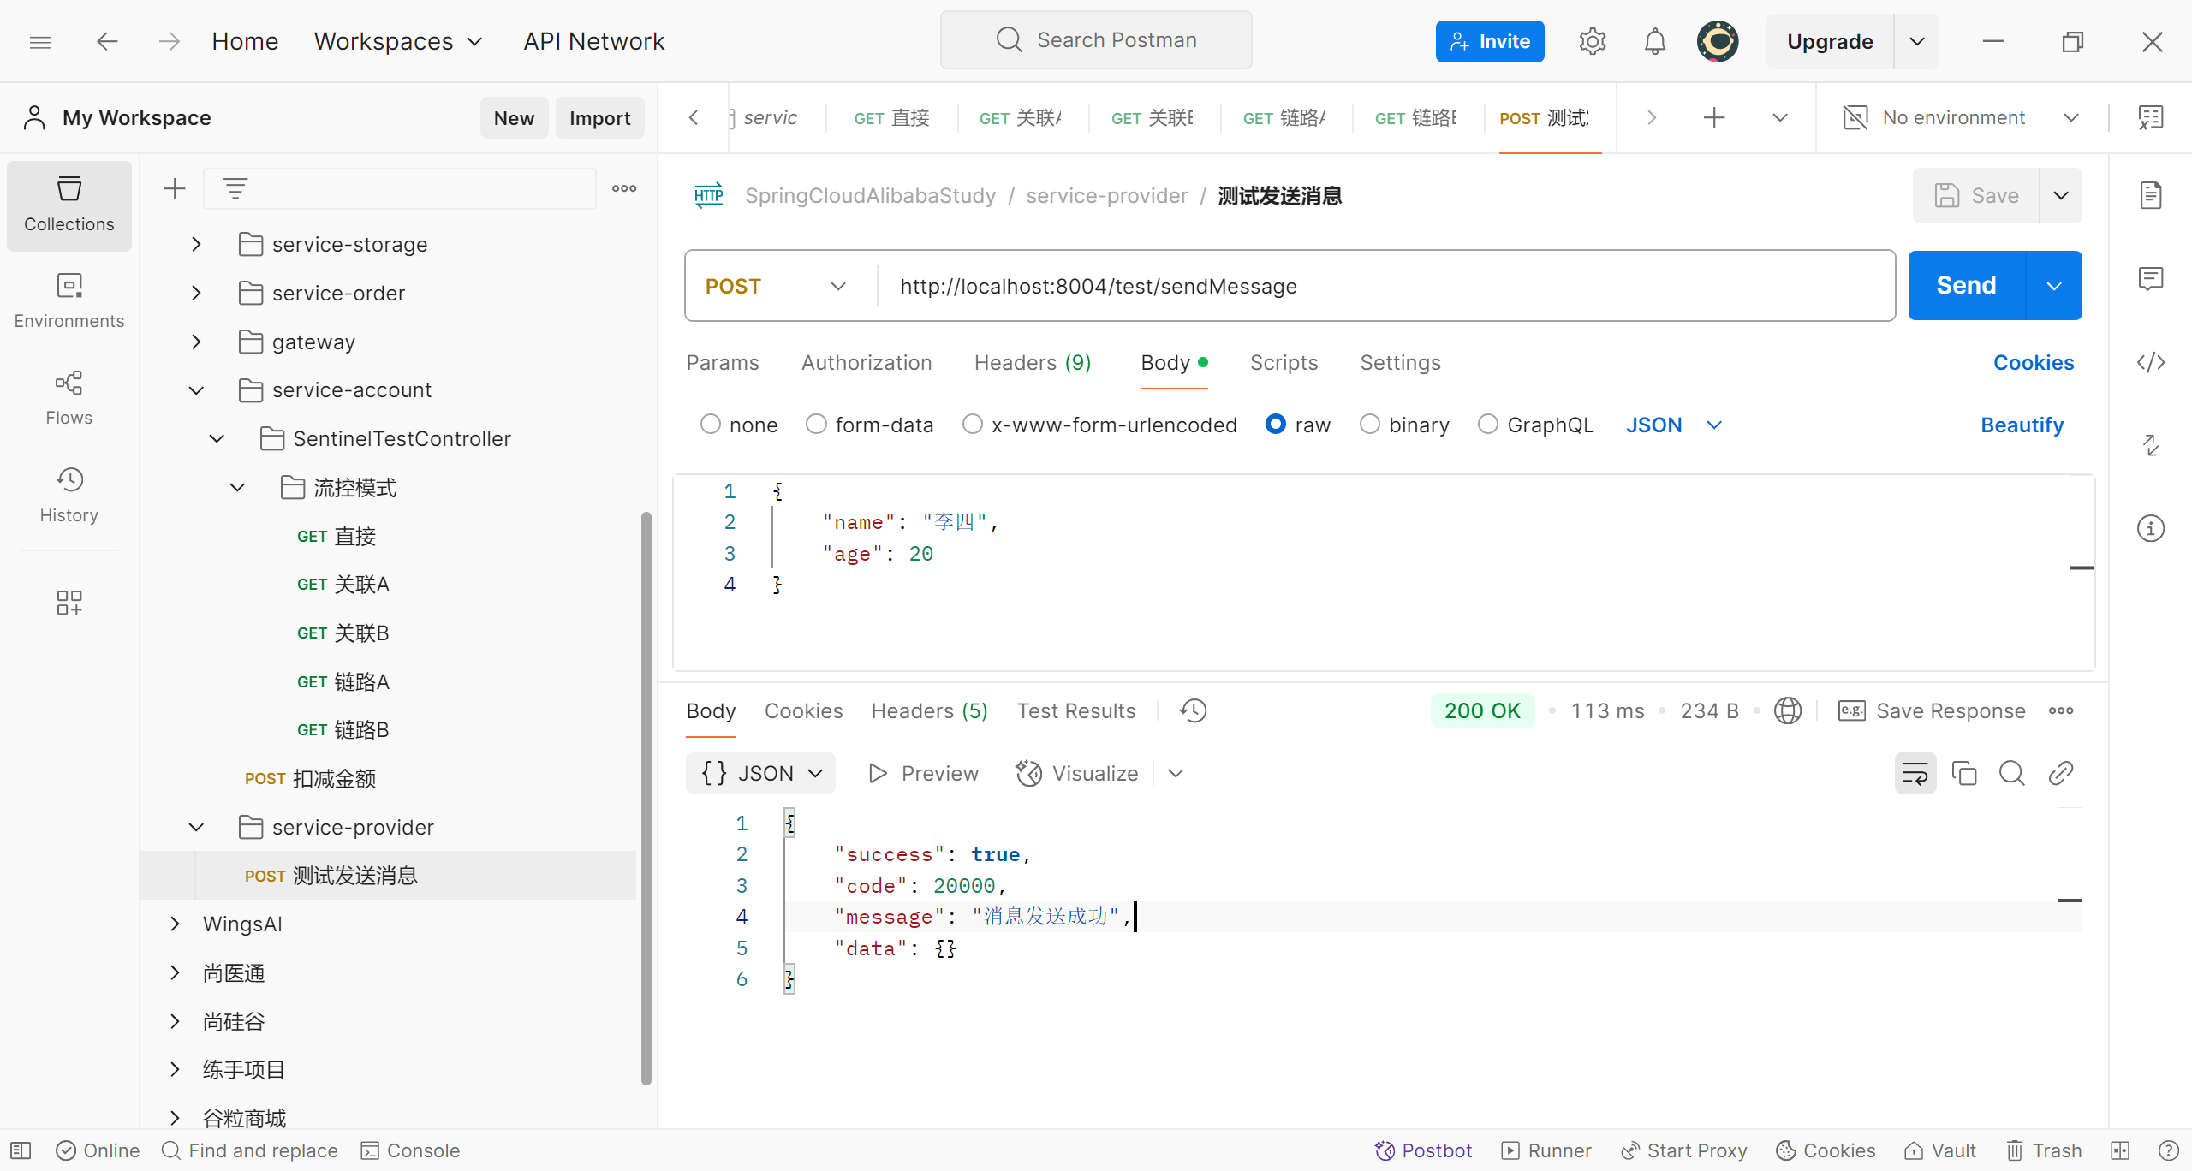The image size is (2192, 1171).
Task: Choose the none body option
Action: point(710,425)
